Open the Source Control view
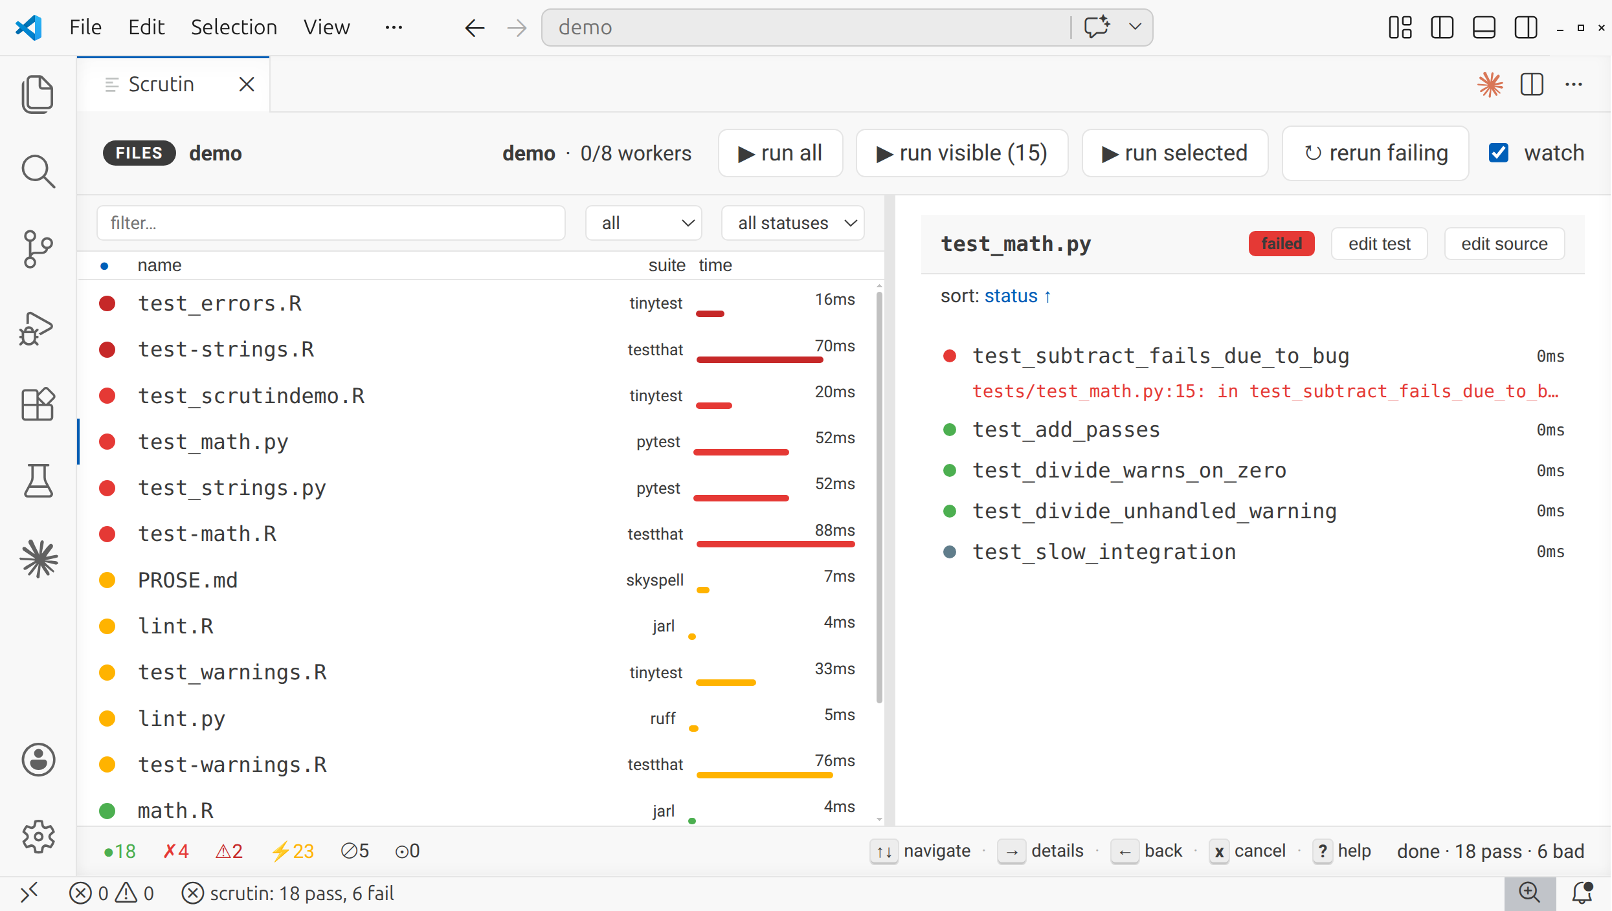Screen dimensions: 1612x911 (38, 249)
